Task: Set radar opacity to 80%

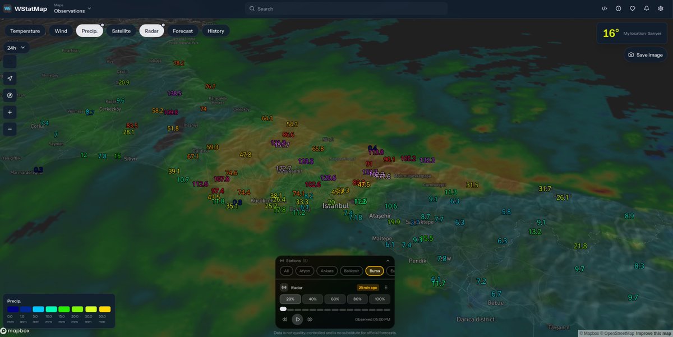Action: pyautogui.click(x=357, y=299)
